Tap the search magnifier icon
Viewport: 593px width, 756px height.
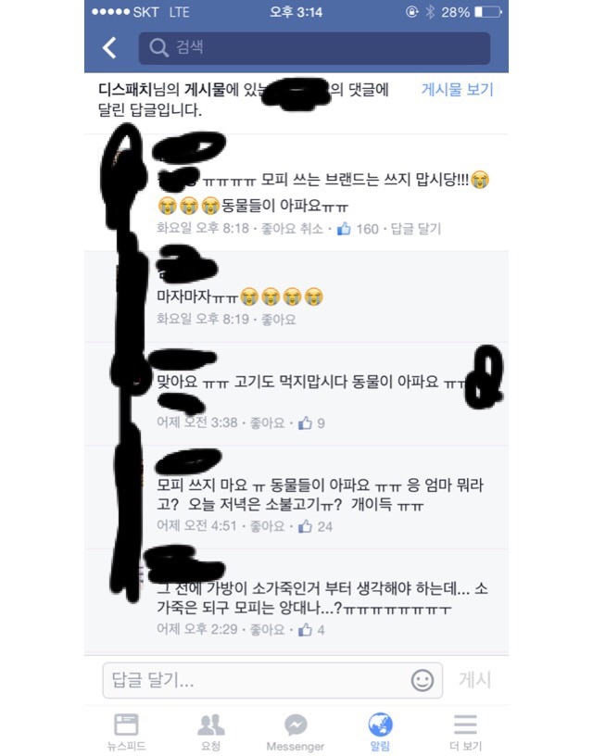[158, 48]
